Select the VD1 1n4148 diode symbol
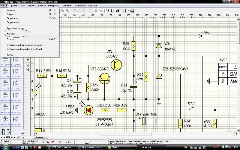 click(159, 45)
